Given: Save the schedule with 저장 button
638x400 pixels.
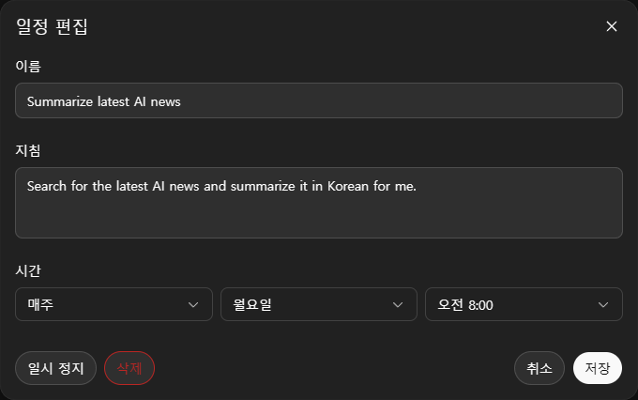Looking at the screenshot, I should [598, 368].
